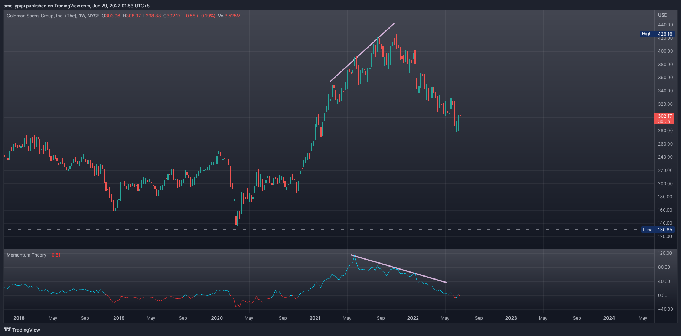The image size is (681, 336).
Task: Select the 260.00 price scale label
Action: click(x=665, y=144)
